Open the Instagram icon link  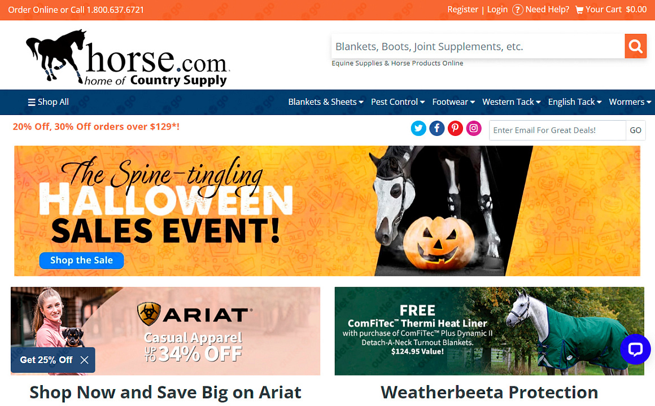pyautogui.click(x=473, y=128)
